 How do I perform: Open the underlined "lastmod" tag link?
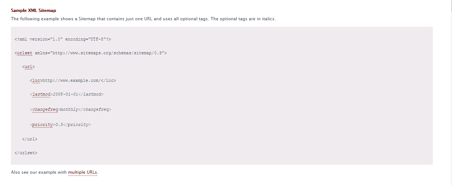pyautogui.click(x=41, y=94)
